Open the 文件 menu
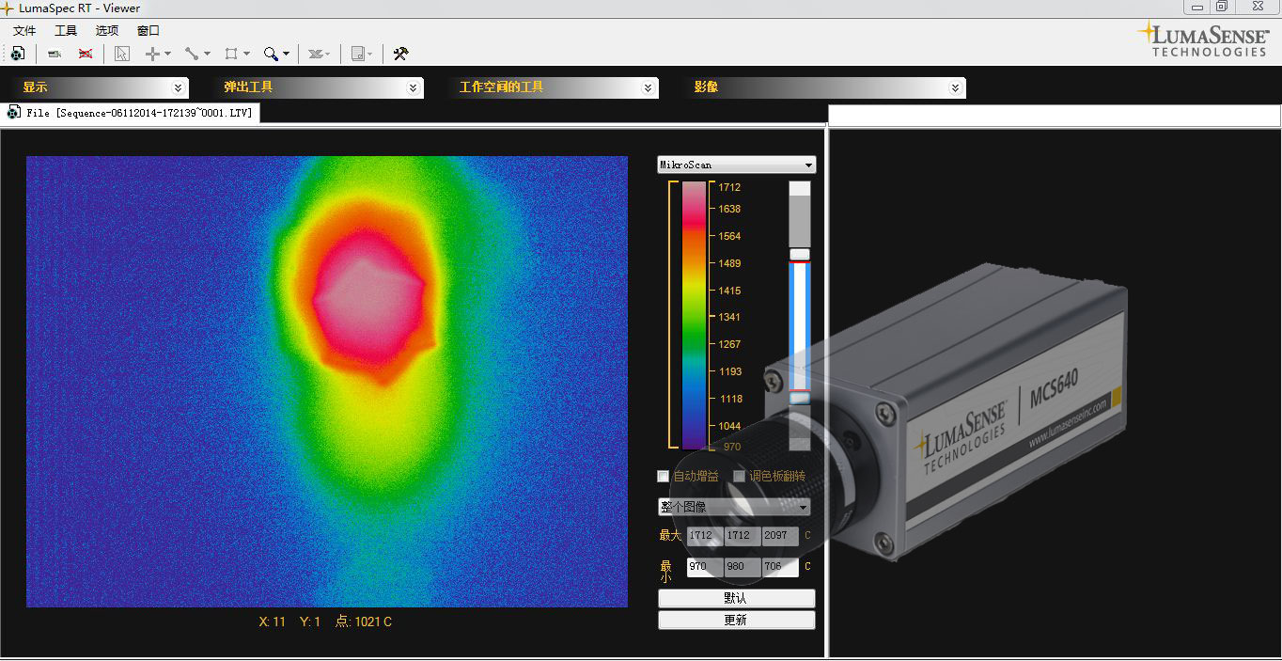This screenshot has width=1282, height=661. coord(24,31)
